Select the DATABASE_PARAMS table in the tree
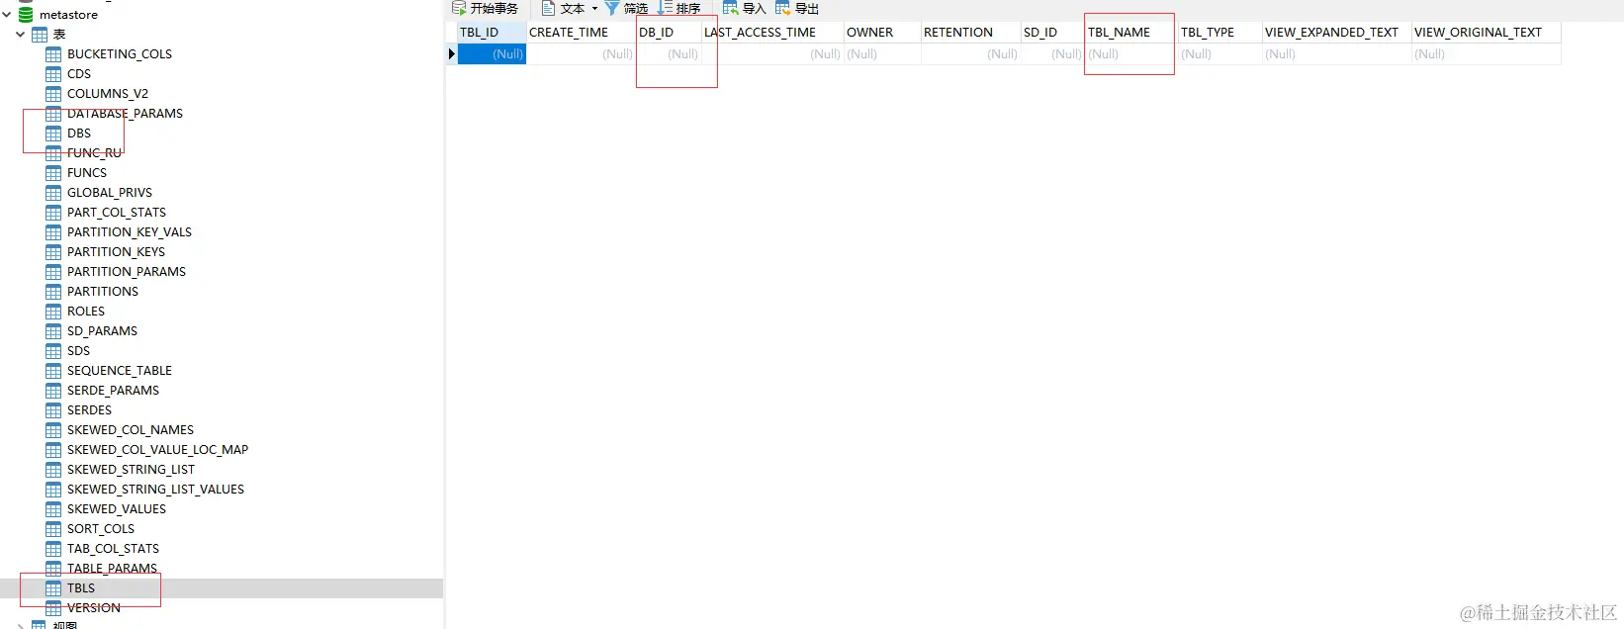The width and height of the screenshot is (1624, 629). click(125, 114)
